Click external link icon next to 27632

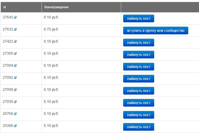(15, 29)
